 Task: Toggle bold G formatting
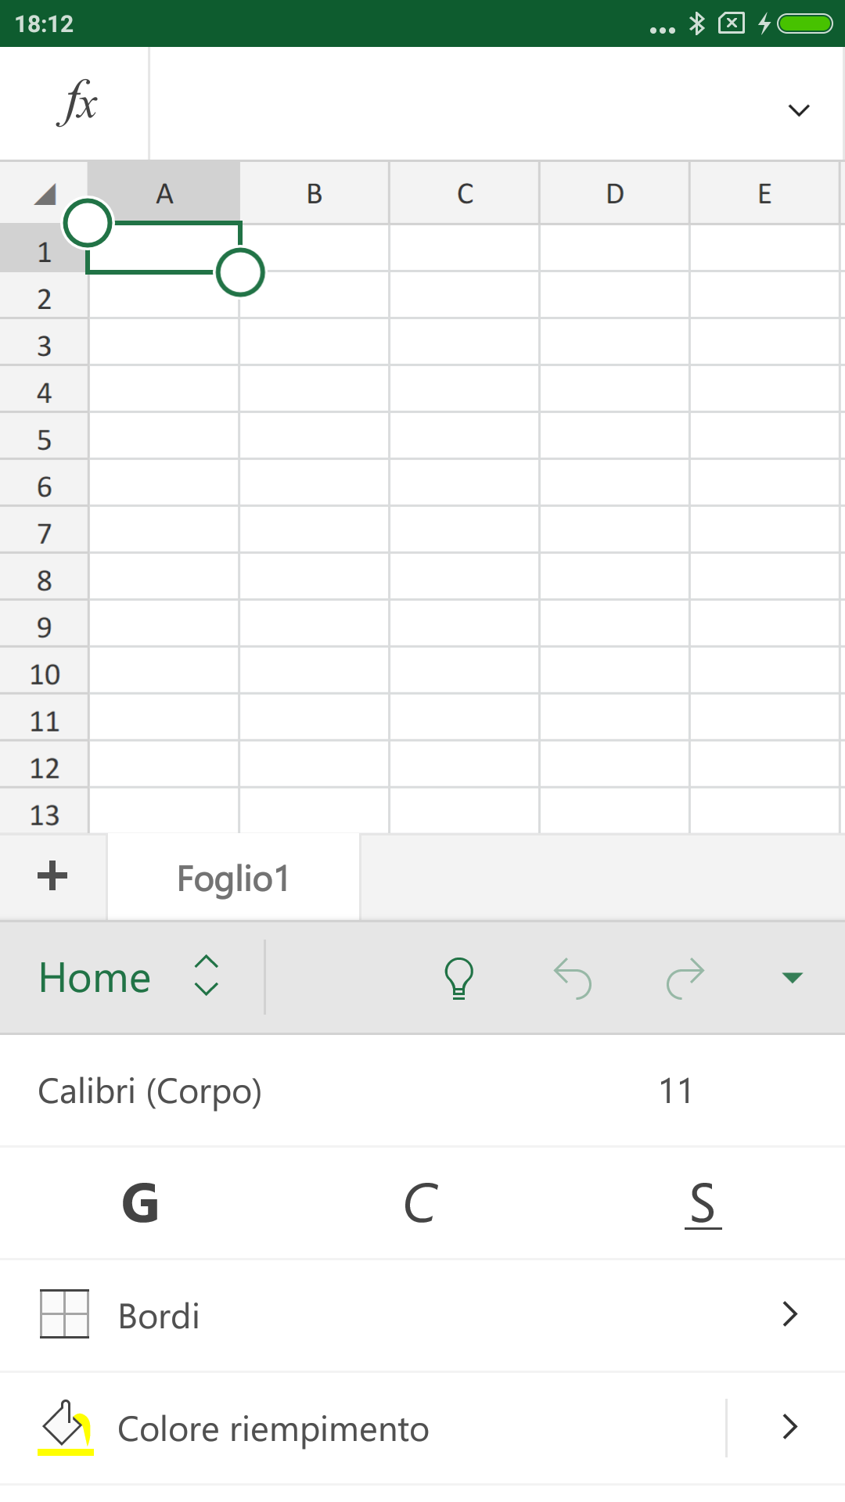(141, 1203)
